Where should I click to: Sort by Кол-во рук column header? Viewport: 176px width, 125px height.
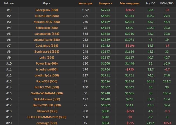pyautogui.click(x=85, y=3)
